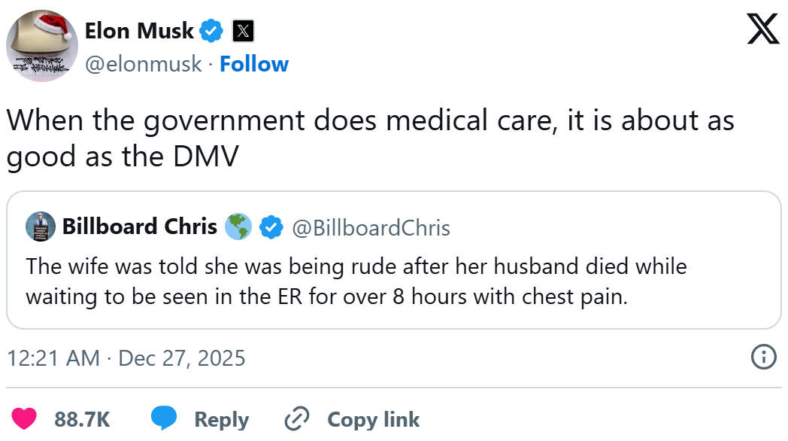This screenshot has height=441, width=788.
Task: Click the reply speech bubble icon
Action: point(164,418)
